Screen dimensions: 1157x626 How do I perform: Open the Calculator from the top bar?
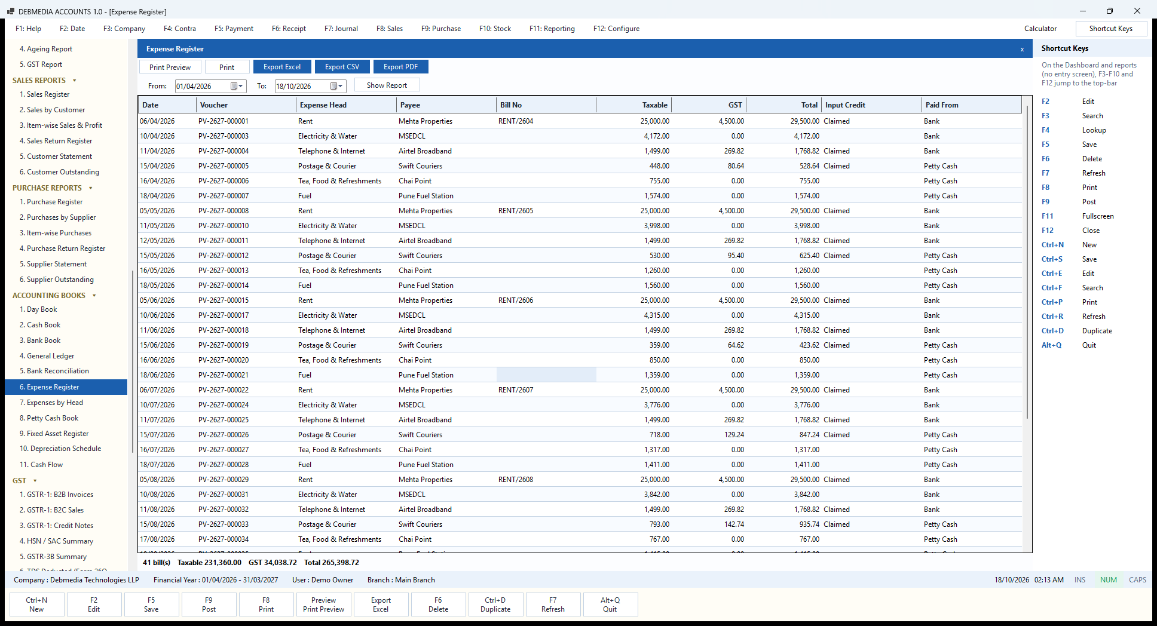1040,29
